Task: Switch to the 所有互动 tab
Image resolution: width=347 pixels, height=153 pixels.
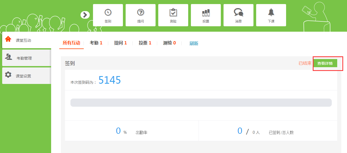Action: point(72,43)
